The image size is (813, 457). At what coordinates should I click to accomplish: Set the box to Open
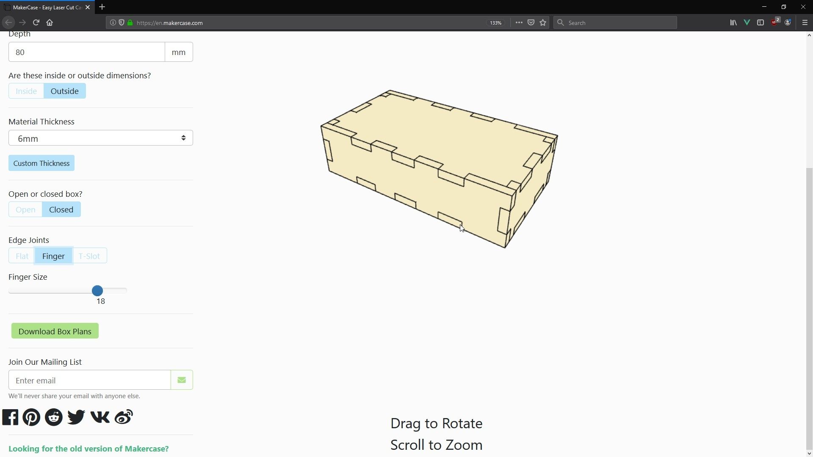pos(25,209)
